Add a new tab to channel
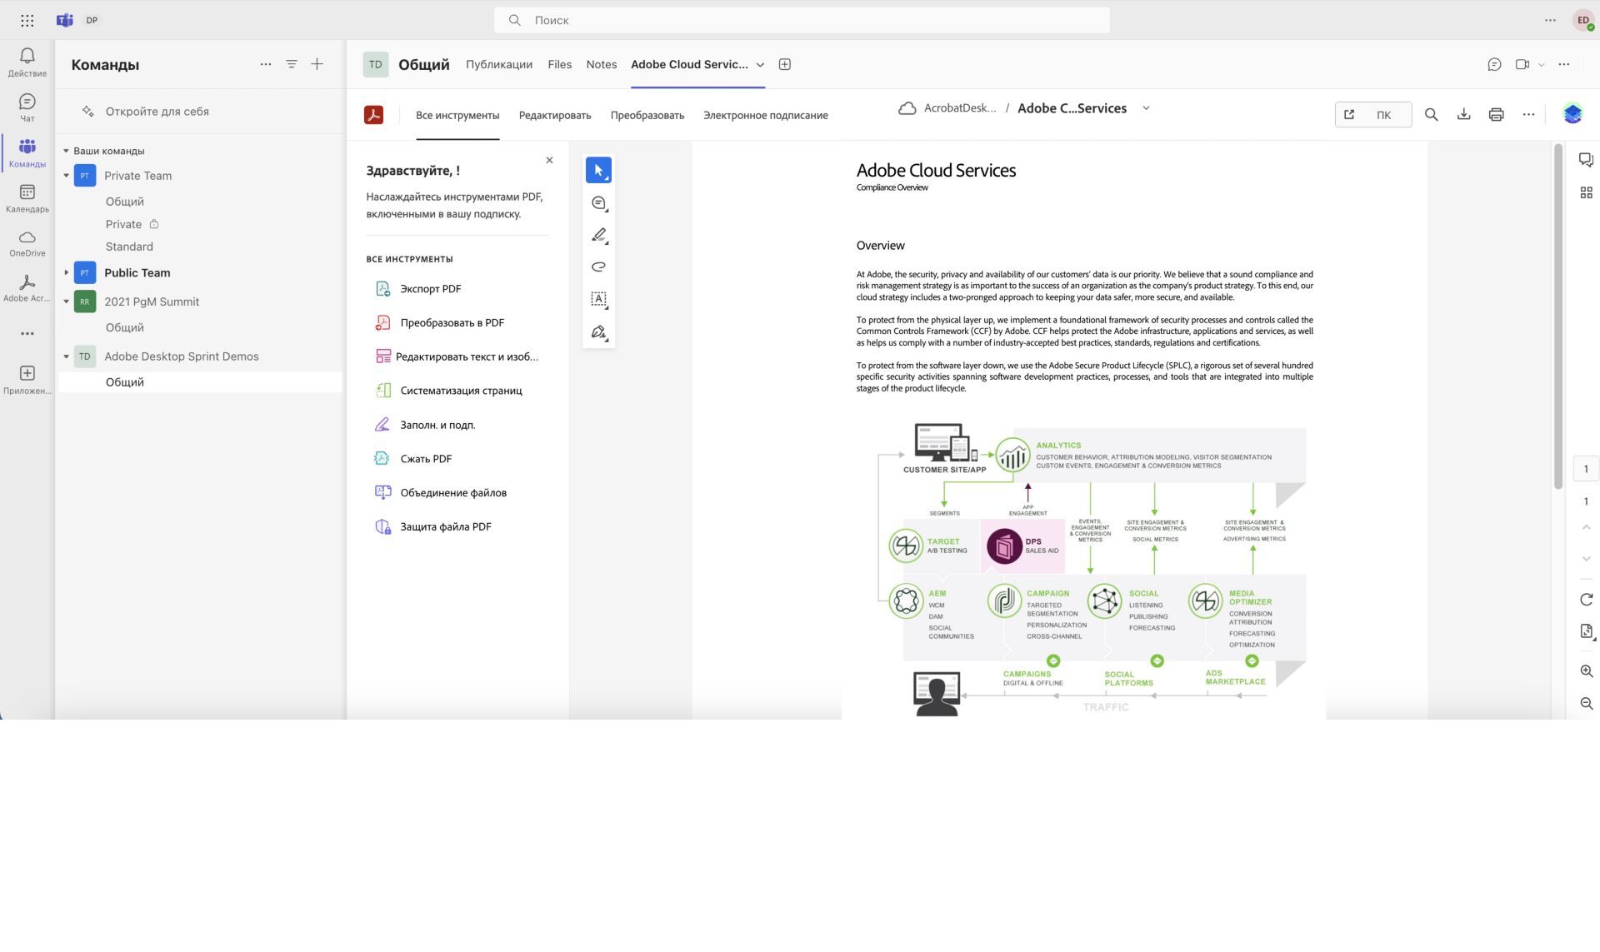This screenshot has width=1600, height=952. click(x=784, y=64)
